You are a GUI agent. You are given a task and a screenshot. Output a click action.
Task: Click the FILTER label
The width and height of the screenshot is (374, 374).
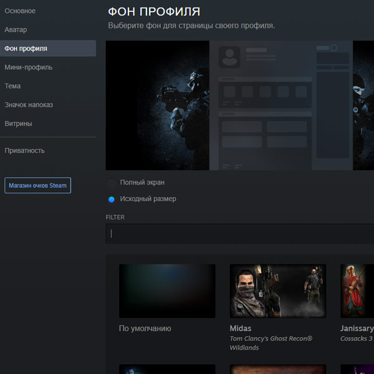pyautogui.click(x=115, y=218)
